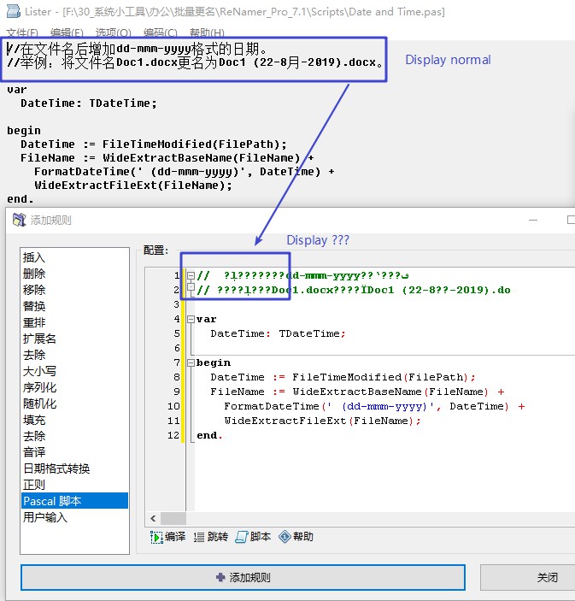Collapse the var block fold marker
Image resolution: width=575 pixels, height=601 pixels.
[x=191, y=319]
